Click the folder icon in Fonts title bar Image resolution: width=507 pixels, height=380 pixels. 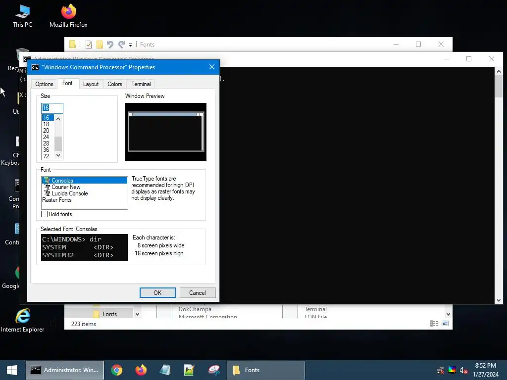tap(72, 44)
